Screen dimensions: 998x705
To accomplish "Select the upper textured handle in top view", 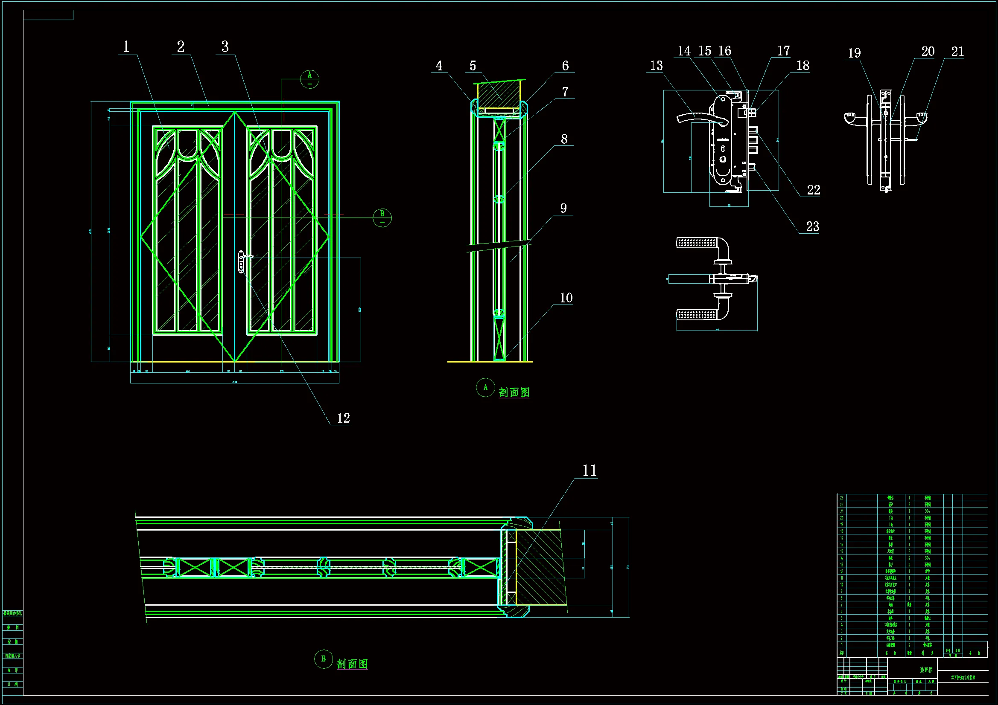I will [x=697, y=243].
